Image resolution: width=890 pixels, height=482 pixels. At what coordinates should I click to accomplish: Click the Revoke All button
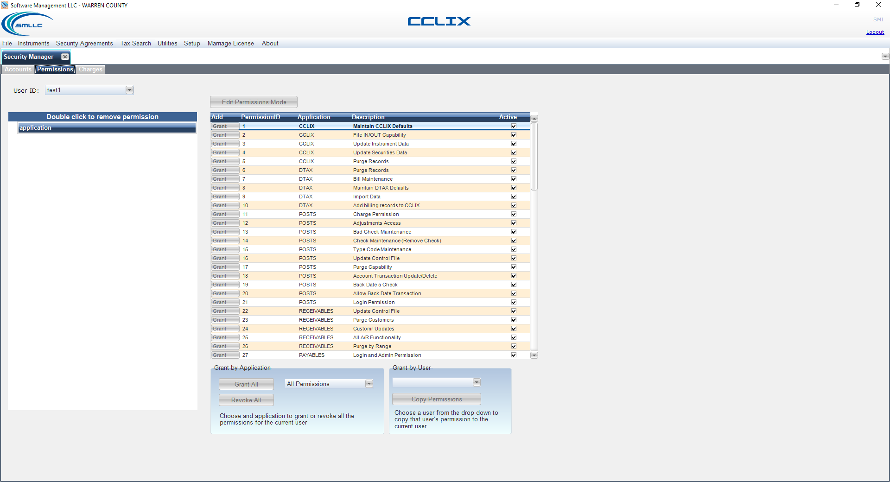246,400
